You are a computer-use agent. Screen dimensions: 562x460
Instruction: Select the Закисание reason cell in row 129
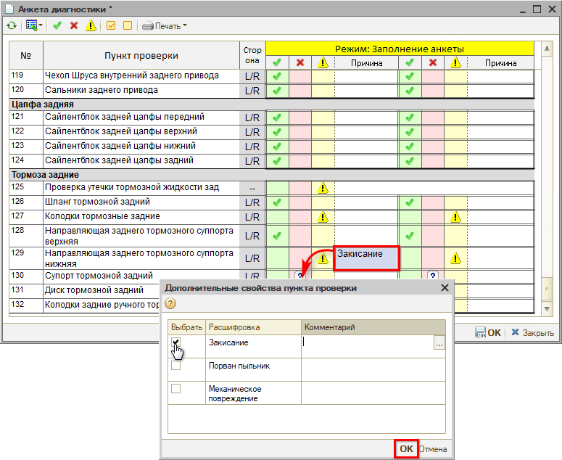click(366, 258)
